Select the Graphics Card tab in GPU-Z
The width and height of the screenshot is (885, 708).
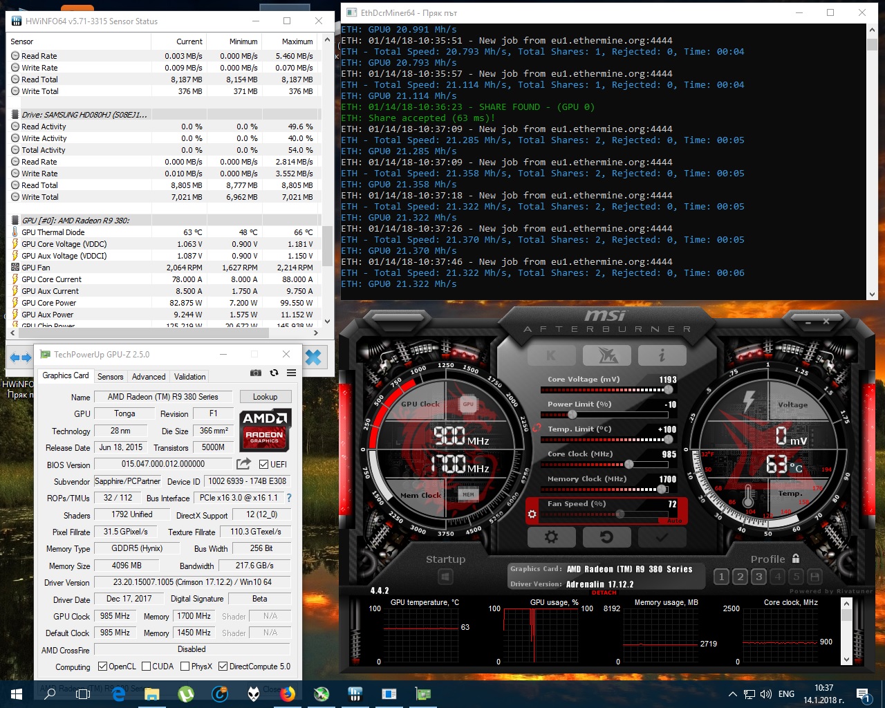point(66,375)
